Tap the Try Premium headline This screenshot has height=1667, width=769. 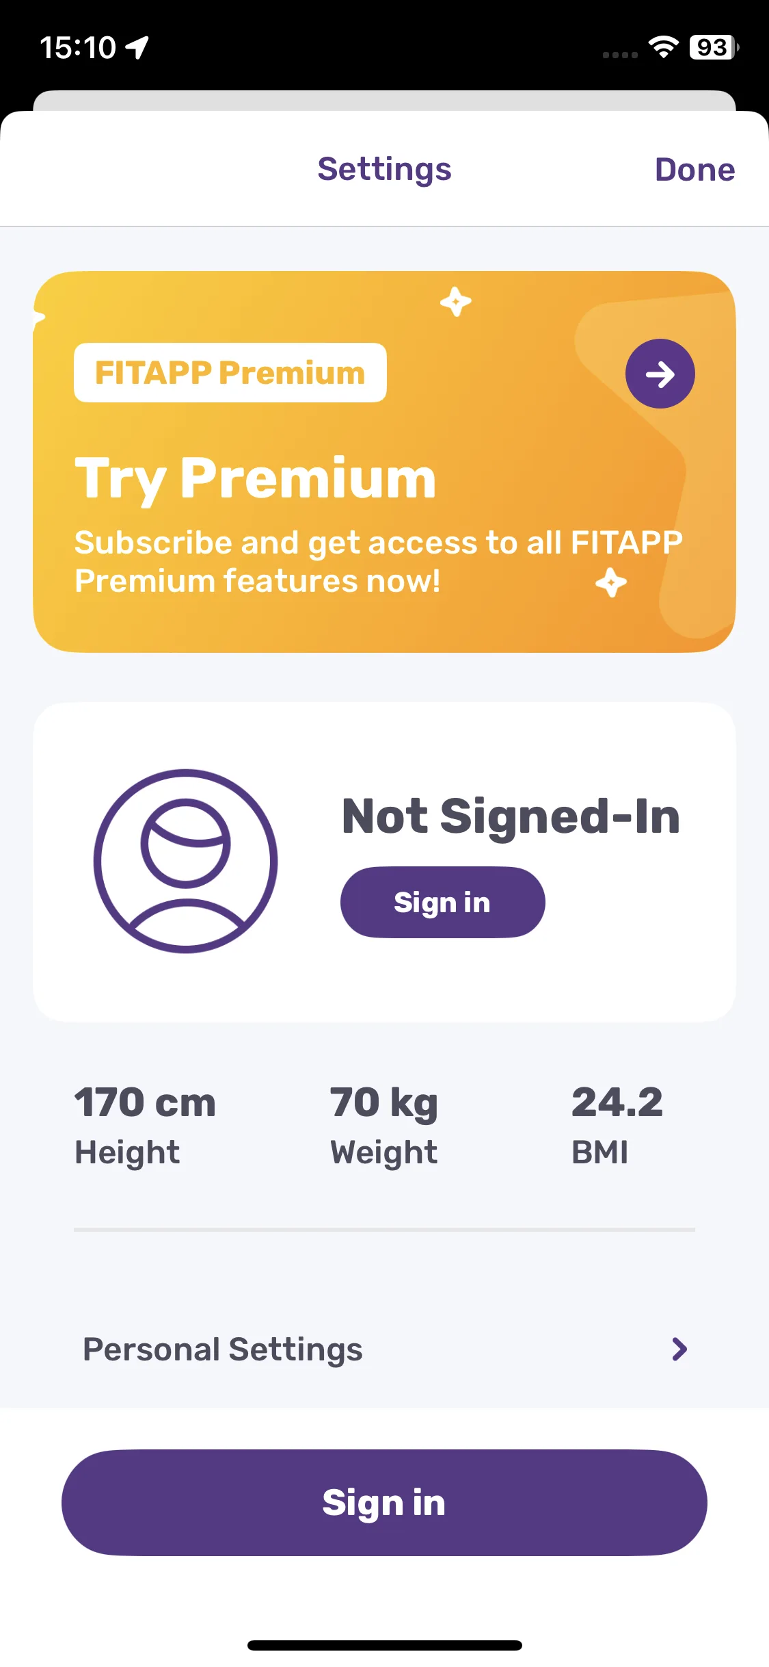point(255,479)
